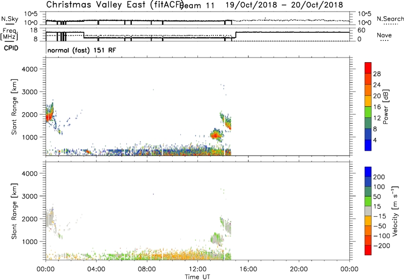
Task: Click the 'CPID' row label
Action: pyautogui.click(x=11, y=48)
